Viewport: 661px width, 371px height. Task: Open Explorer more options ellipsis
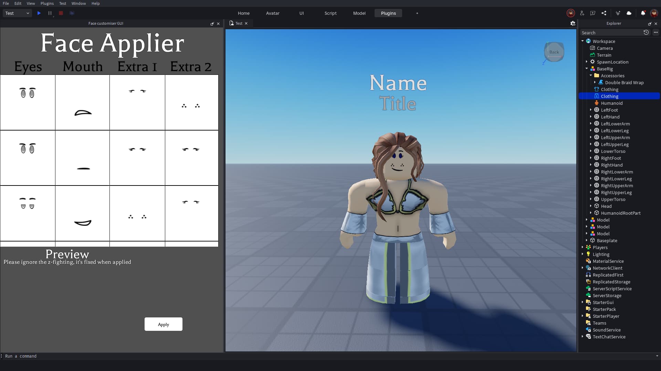pyautogui.click(x=656, y=32)
